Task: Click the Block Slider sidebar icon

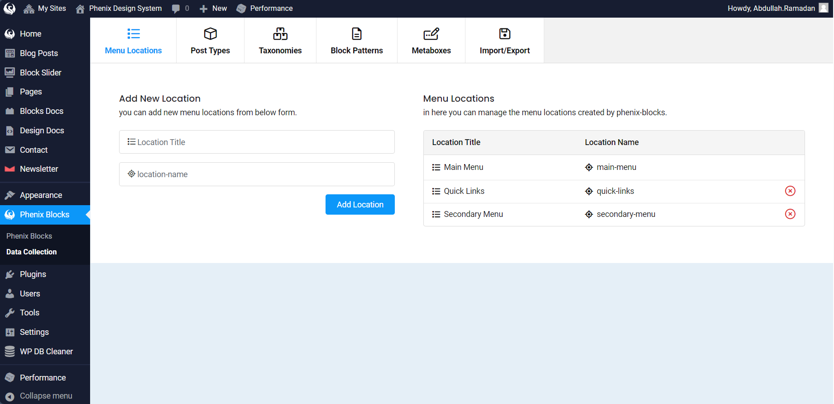Action: [10, 72]
